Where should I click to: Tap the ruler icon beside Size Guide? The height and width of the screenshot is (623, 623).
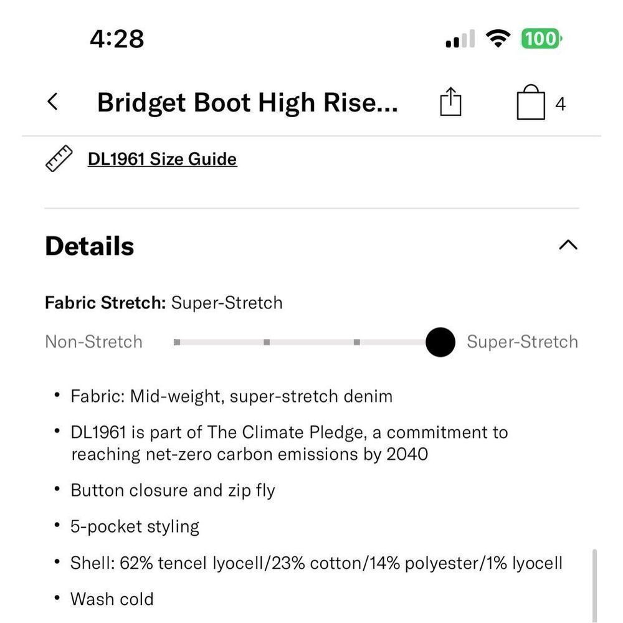58,159
